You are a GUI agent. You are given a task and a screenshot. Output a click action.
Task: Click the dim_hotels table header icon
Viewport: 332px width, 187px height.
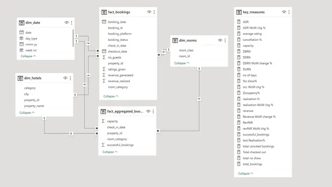point(20,78)
